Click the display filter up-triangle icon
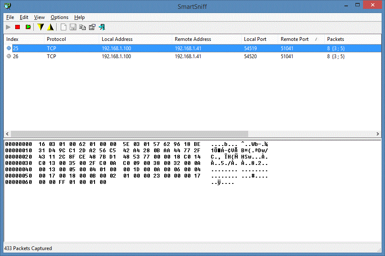This screenshot has height=256, width=385. 50,27
